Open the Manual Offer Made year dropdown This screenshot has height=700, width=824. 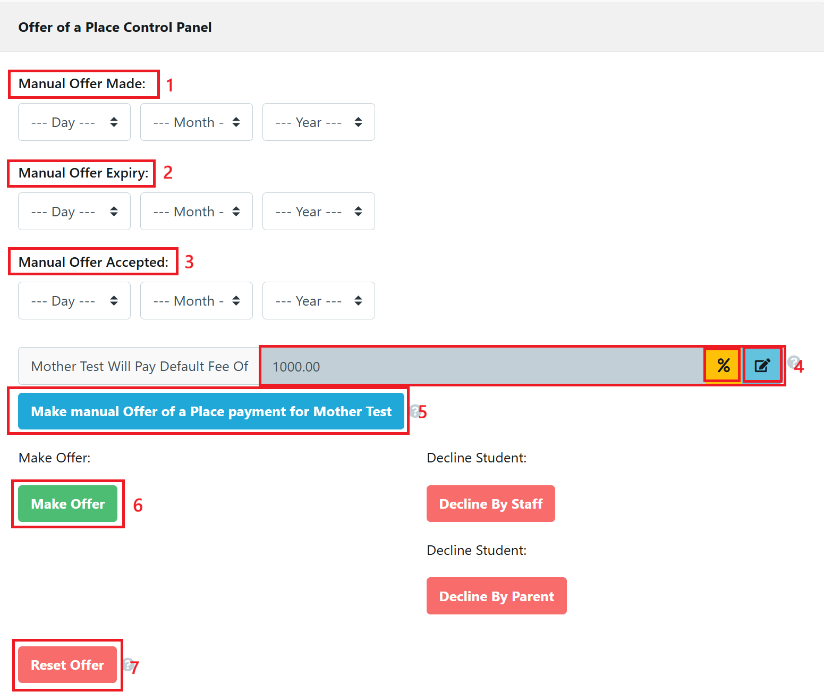(319, 122)
